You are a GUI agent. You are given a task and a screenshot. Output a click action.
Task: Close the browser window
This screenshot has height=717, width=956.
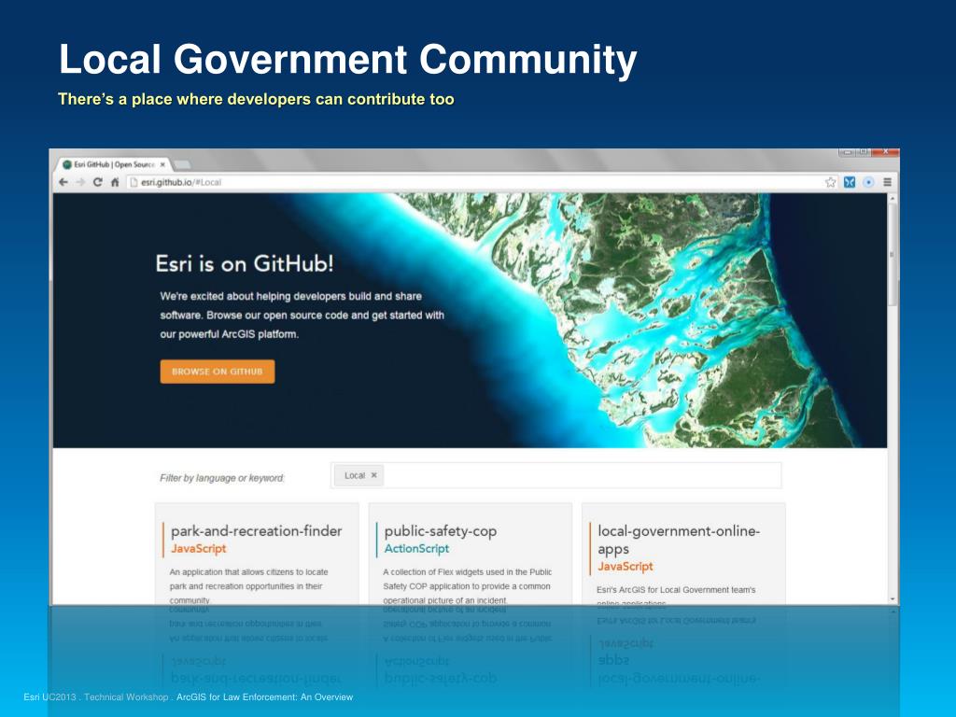click(x=885, y=152)
